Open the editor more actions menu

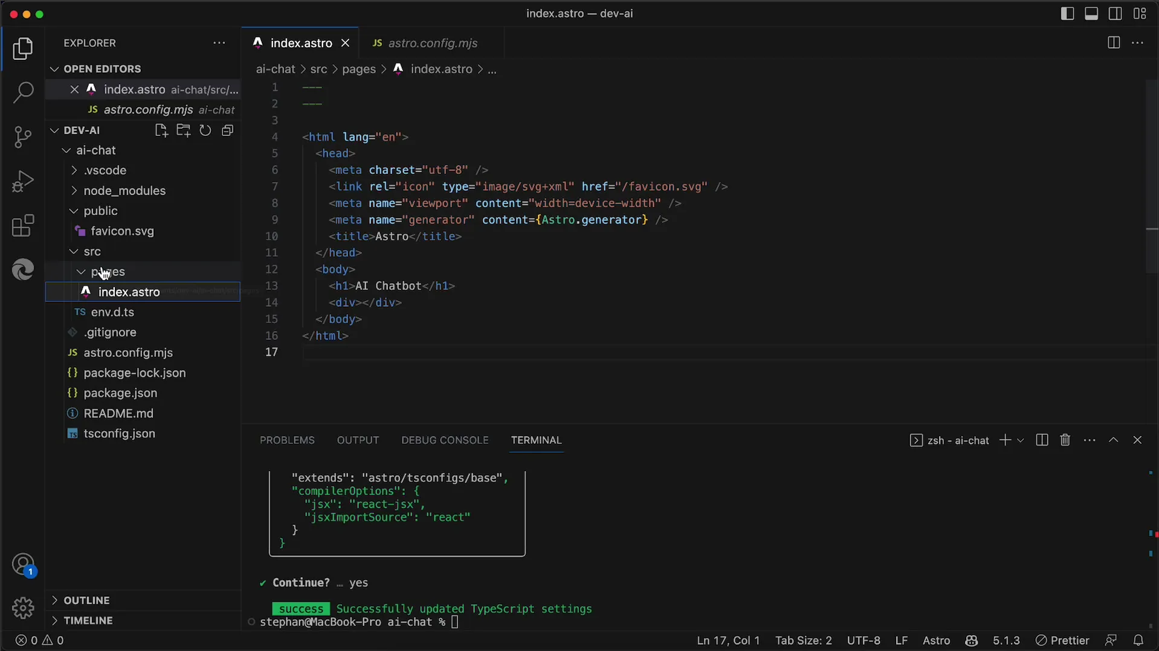point(1138,43)
